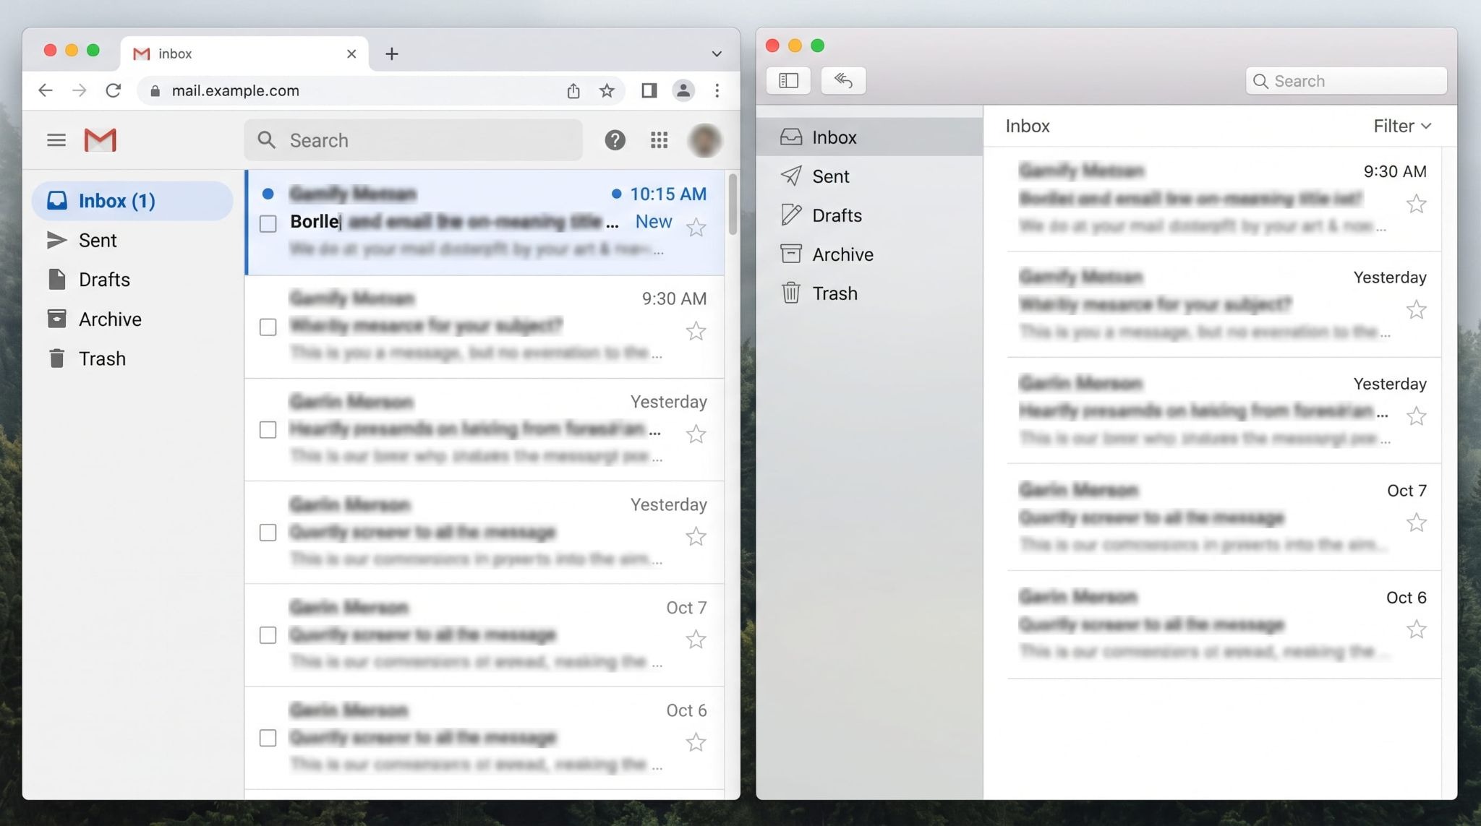Open the help question mark icon
This screenshot has height=826, width=1481.
click(x=615, y=140)
